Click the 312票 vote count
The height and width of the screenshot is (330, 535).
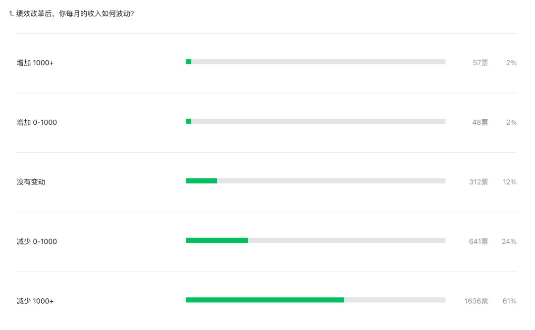coord(479,182)
